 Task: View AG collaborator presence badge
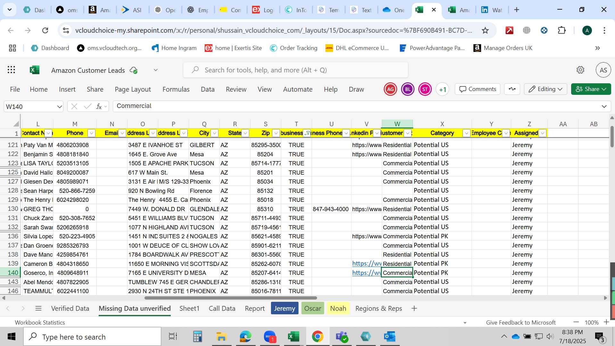coord(390,89)
